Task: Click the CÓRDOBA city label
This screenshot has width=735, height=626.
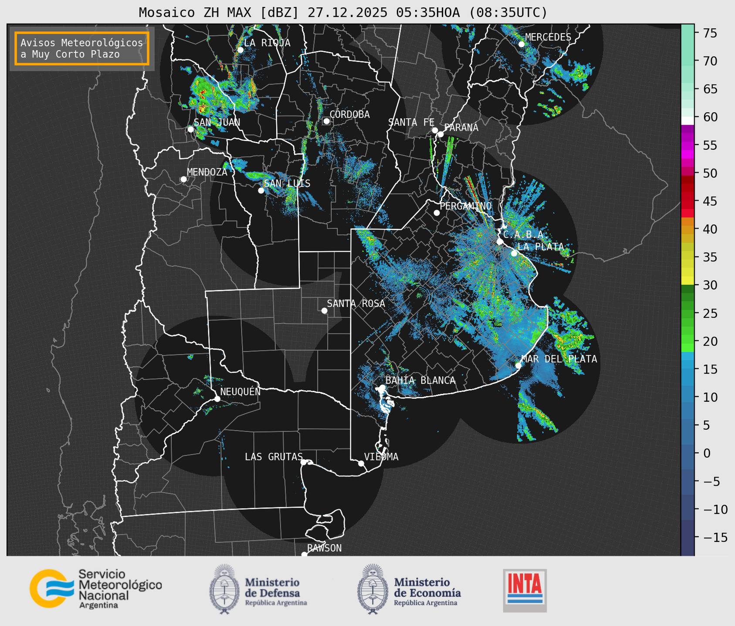Action: 349,114
